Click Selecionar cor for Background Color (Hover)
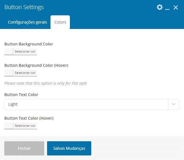The width and height of the screenshot is (184, 160). (x=25, y=73)
